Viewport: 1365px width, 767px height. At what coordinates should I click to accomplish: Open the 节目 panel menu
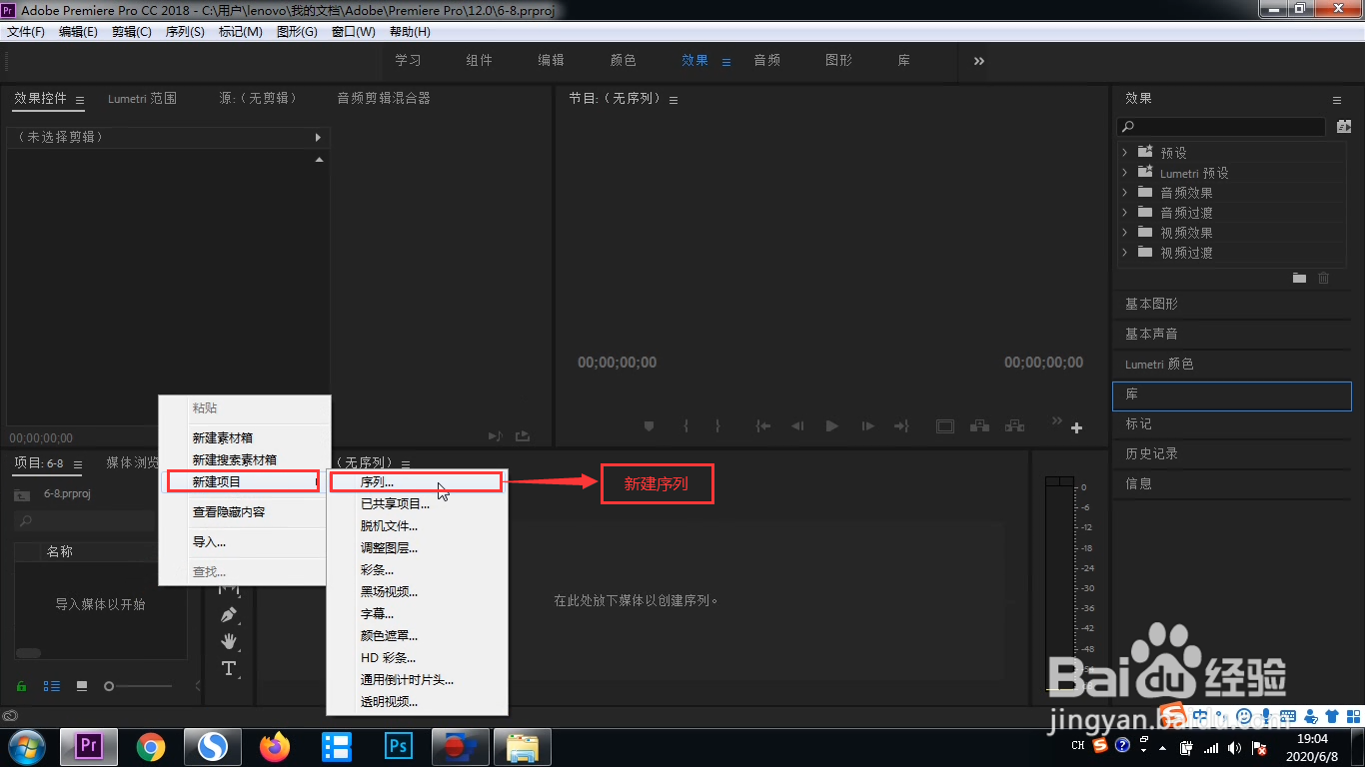pos(674,98)
